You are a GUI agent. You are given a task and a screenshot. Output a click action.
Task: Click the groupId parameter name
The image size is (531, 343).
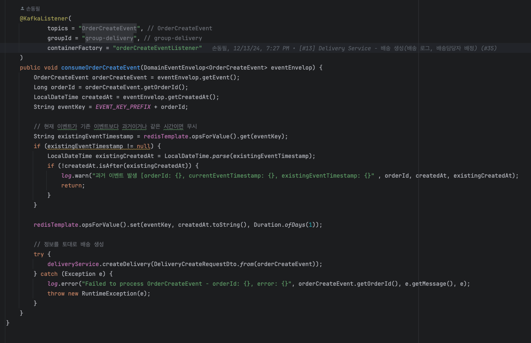coord(59,38)
